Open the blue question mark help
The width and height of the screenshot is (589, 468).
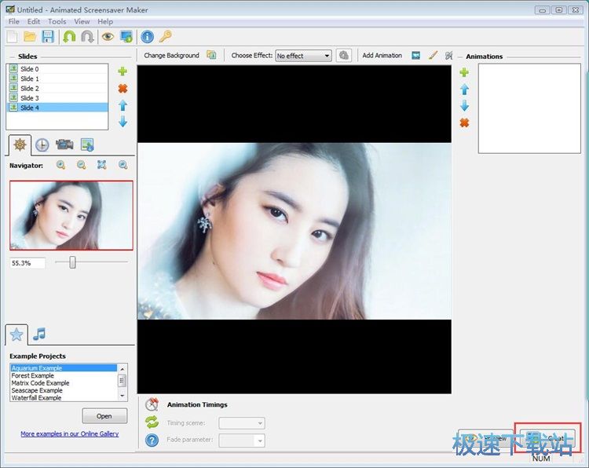click(x=152, y=441)
